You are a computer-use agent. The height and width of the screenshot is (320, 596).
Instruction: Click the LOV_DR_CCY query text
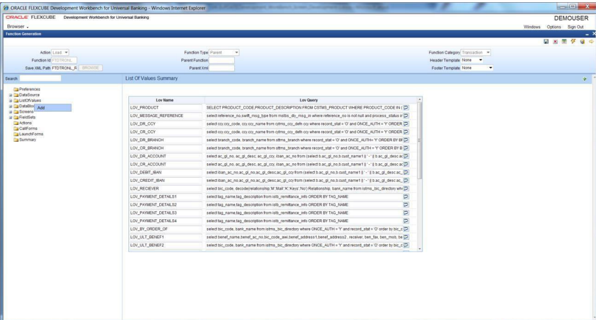coord(304,124)
